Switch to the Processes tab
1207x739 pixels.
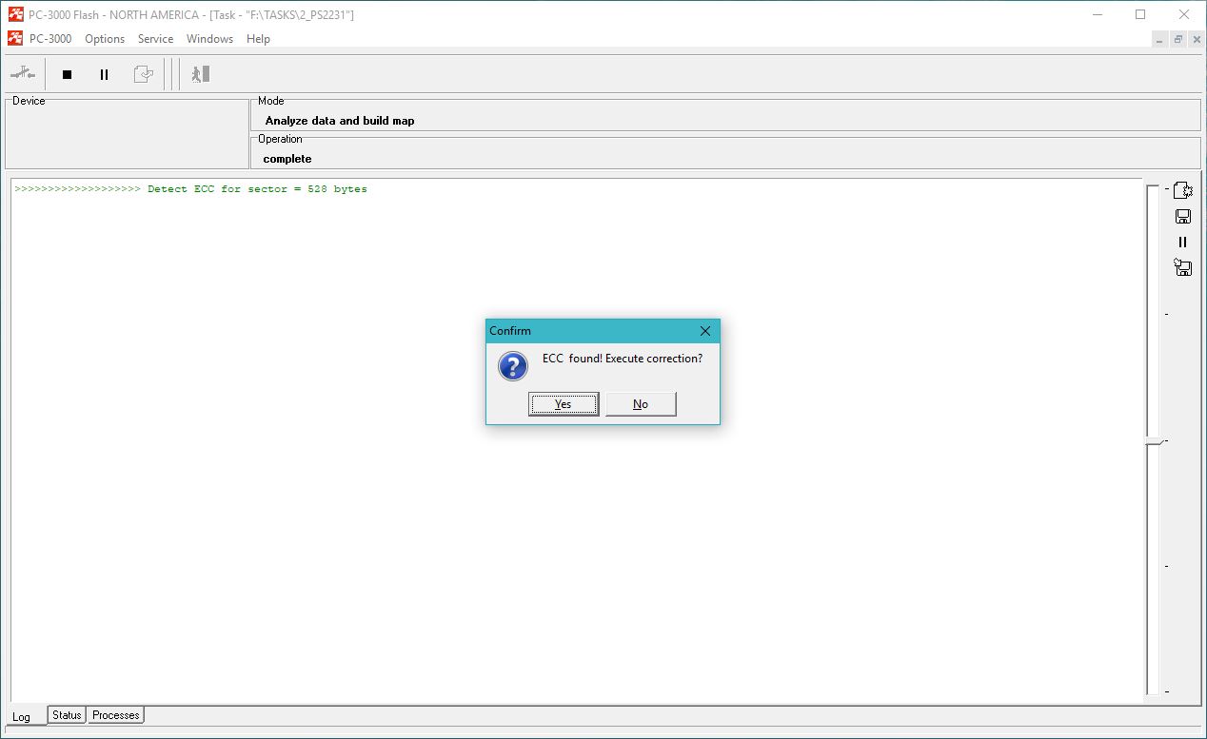[x=116, y=715]
